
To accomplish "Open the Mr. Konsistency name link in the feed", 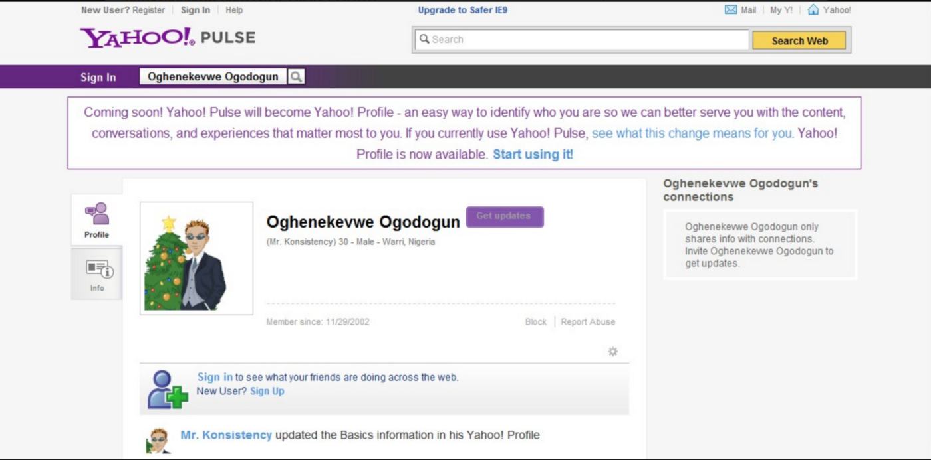I will click(x=226, y=435).
